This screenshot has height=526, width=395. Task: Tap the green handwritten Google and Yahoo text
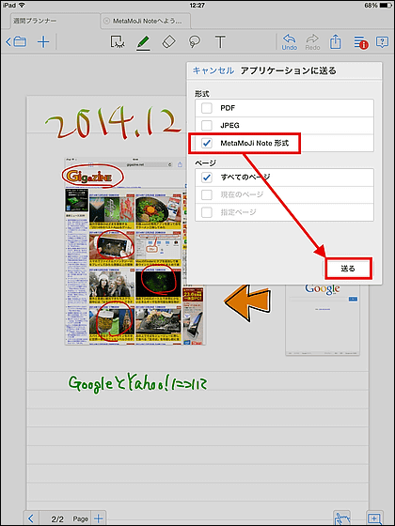137,383
